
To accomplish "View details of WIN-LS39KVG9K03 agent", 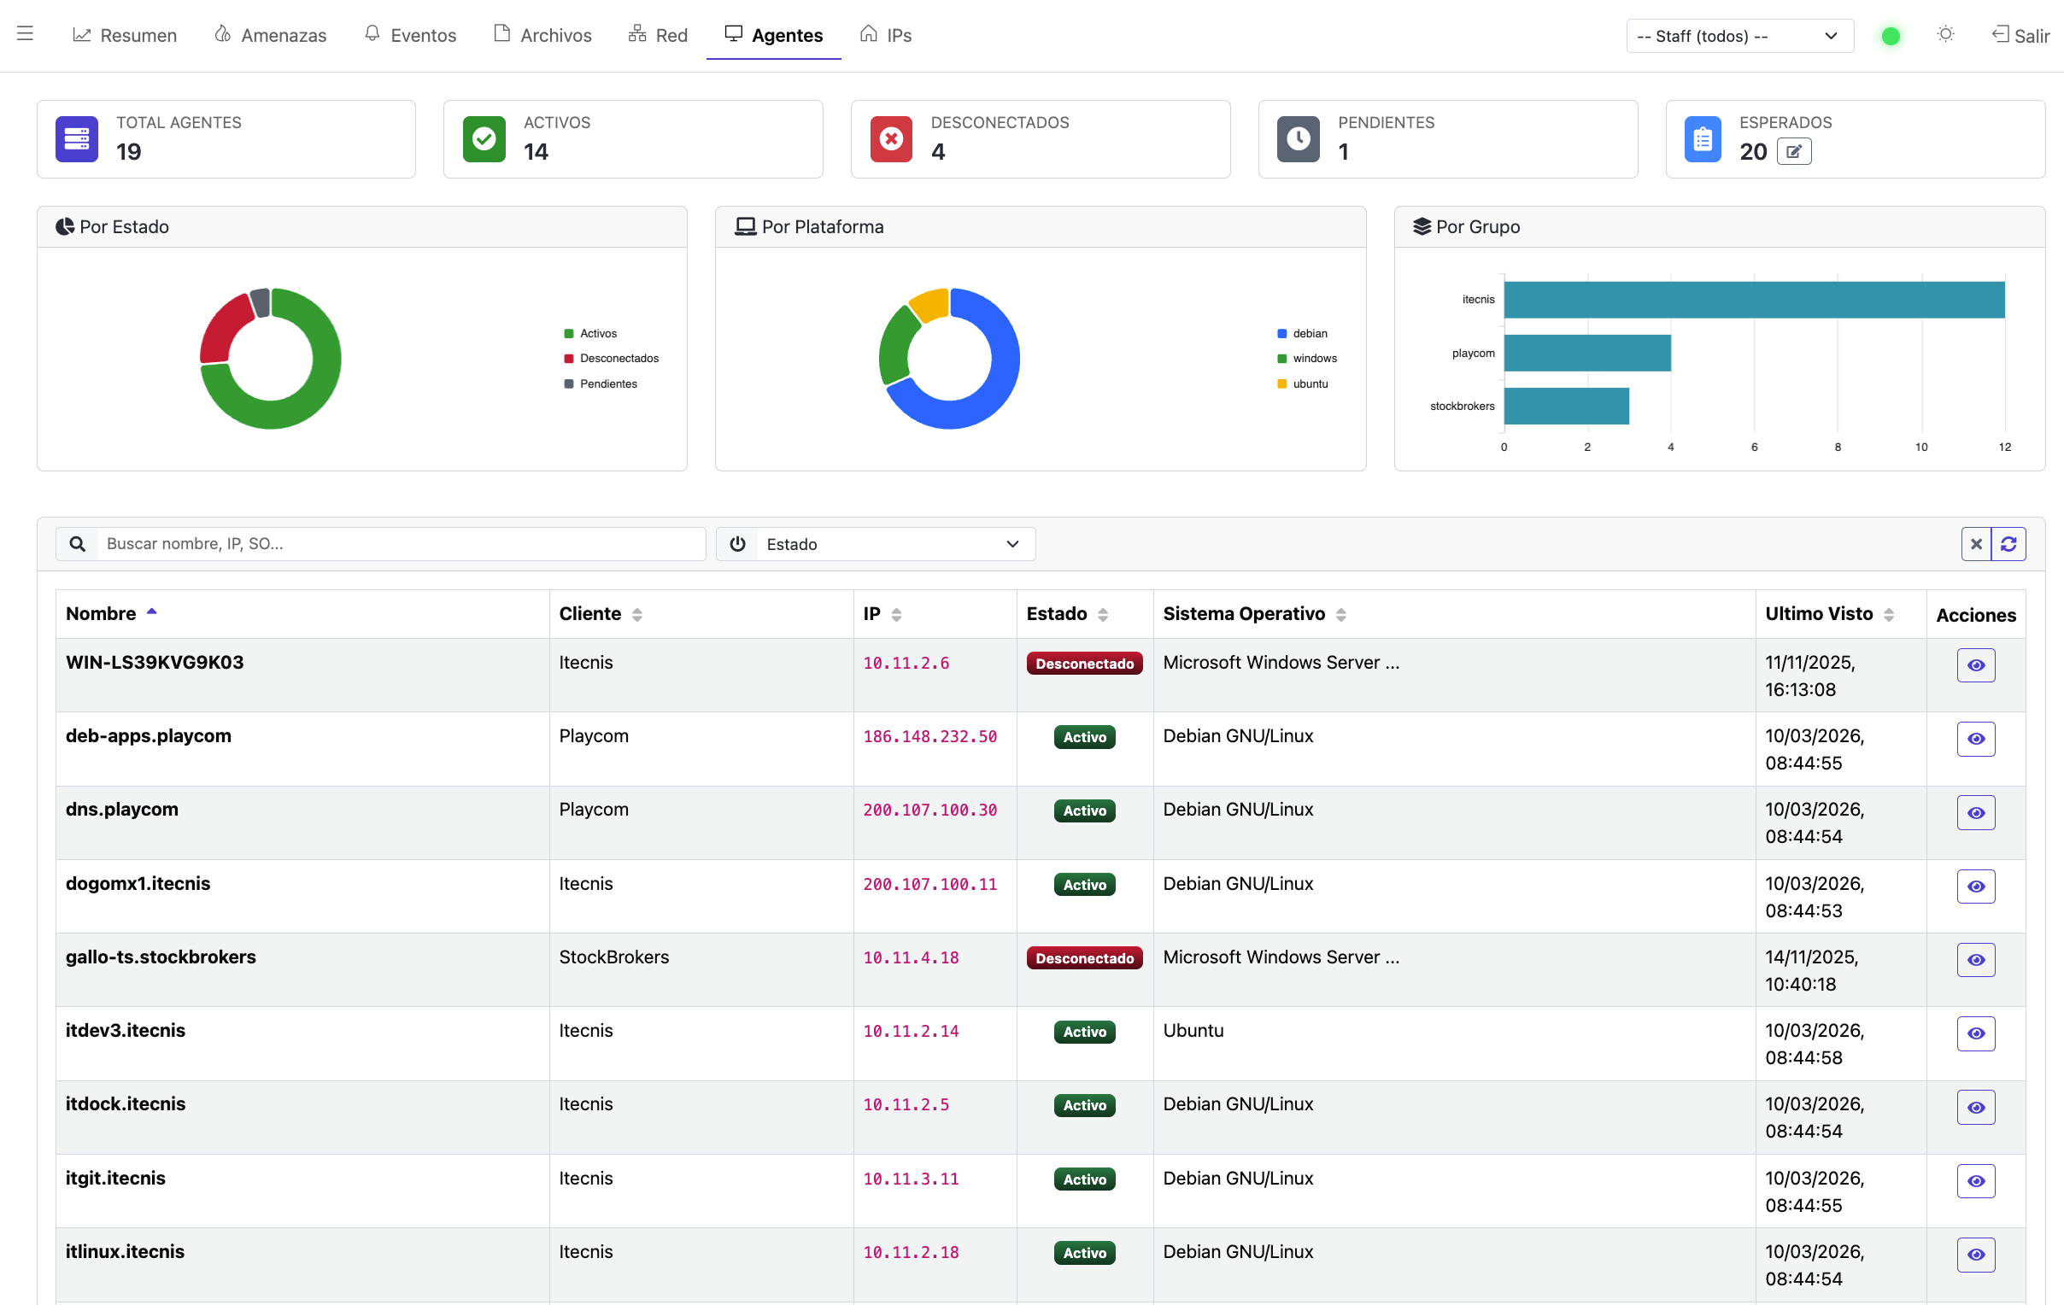I will (x=1975, y=666).
